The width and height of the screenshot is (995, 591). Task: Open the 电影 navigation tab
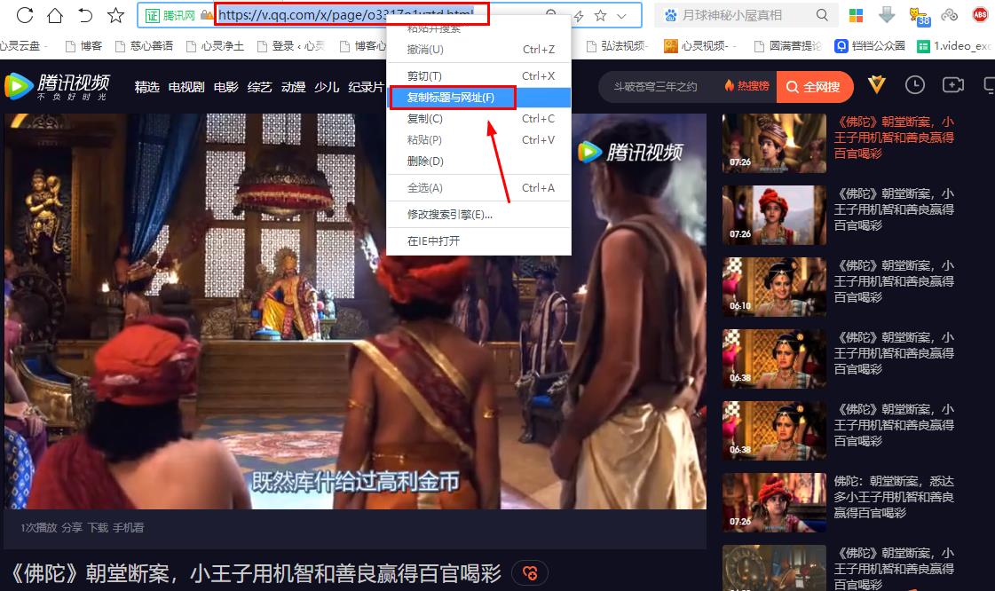coord(226,87)
